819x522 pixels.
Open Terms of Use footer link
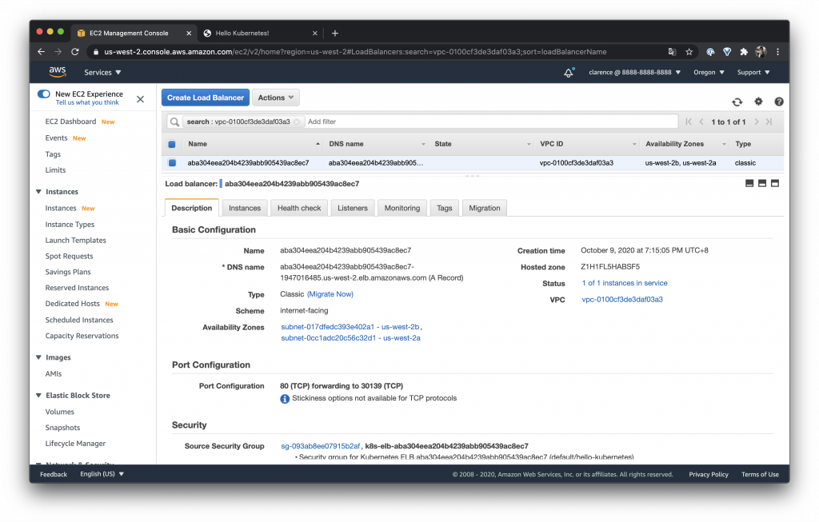coord(760,475)
